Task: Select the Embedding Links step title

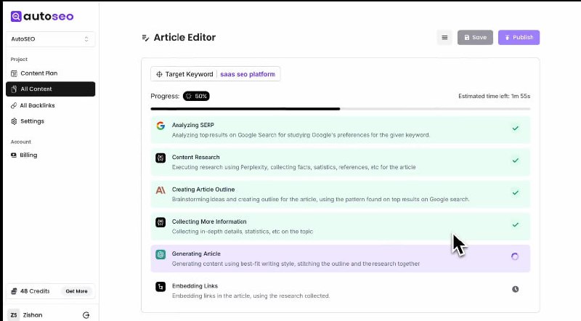Action: 195,286
